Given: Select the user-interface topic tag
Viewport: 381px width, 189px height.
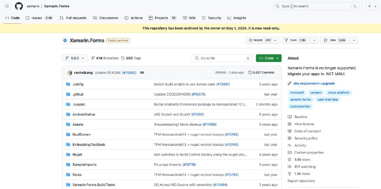Looking at the screenshot, I should tap(328, 99).
